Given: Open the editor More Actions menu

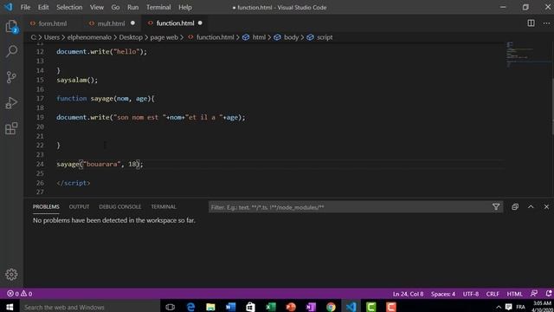Looking at the screenshot, I should (546, 23).
